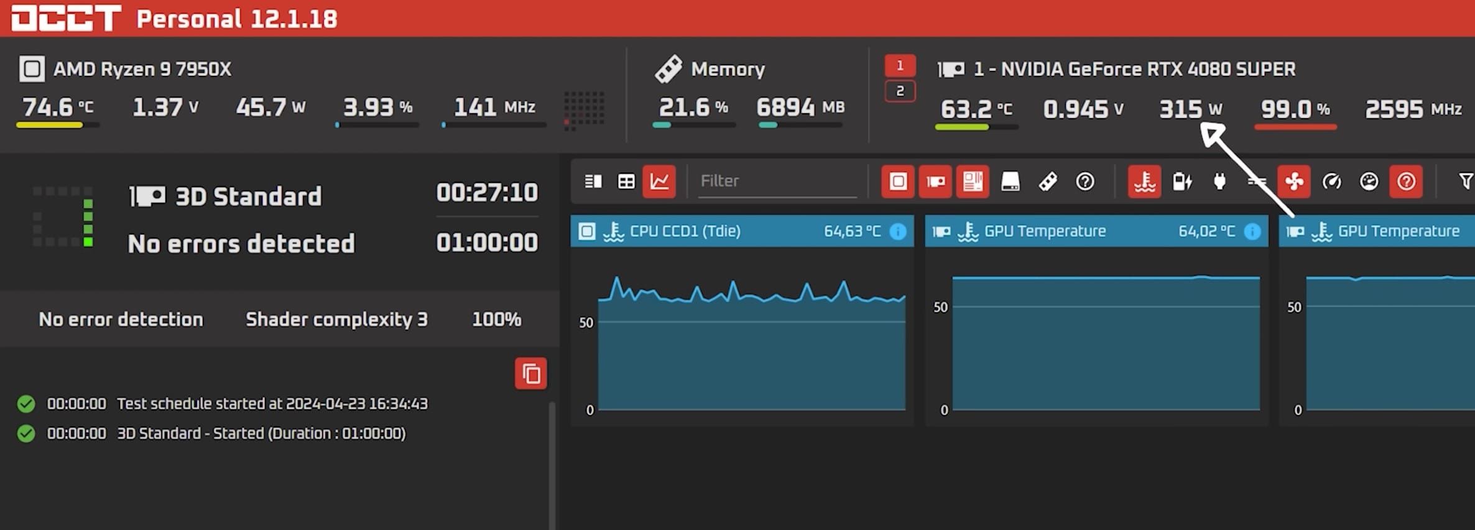The width and height of the screenshot is (1475, 530).
Task: Click the log panel vertical scrollbar
Action: 552,465
